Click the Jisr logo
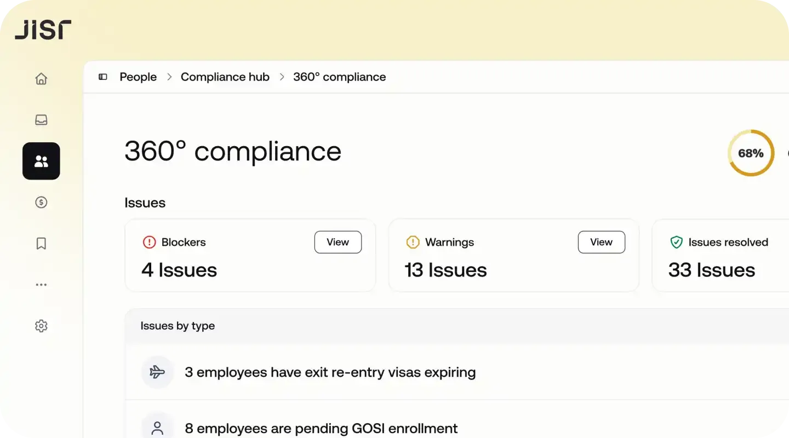789x438 pixels. (43, 30)
